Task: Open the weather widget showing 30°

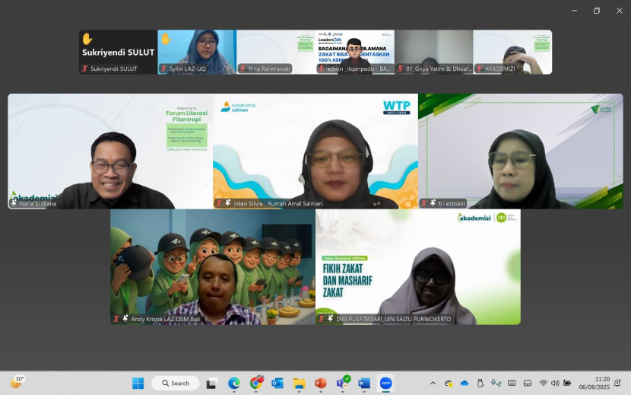Action: 17,382
